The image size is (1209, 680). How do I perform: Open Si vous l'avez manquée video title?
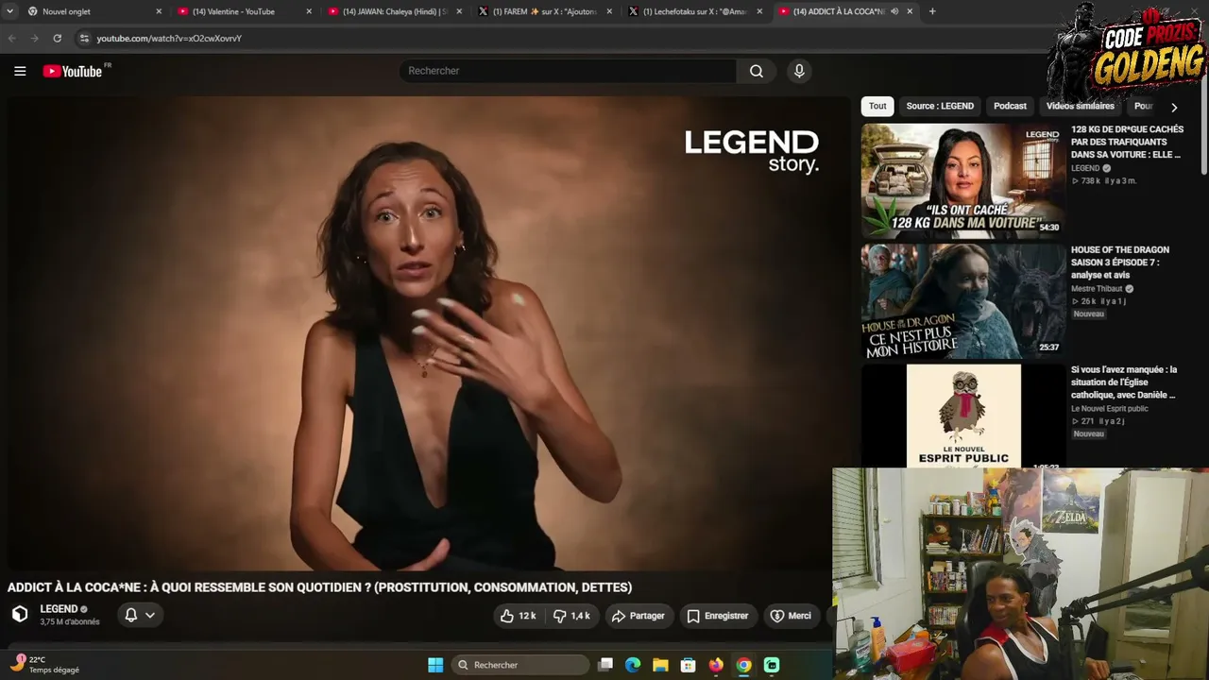click(1124, 382)
